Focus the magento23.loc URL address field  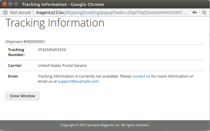coord(111,13)
